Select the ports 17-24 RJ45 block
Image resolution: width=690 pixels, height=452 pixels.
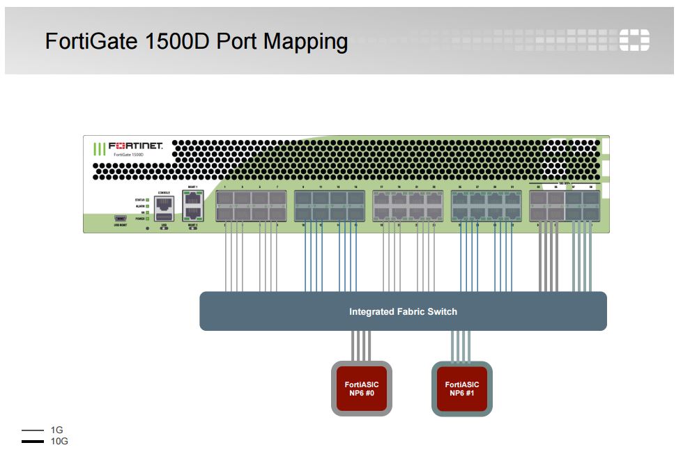(x=408, y=205)
